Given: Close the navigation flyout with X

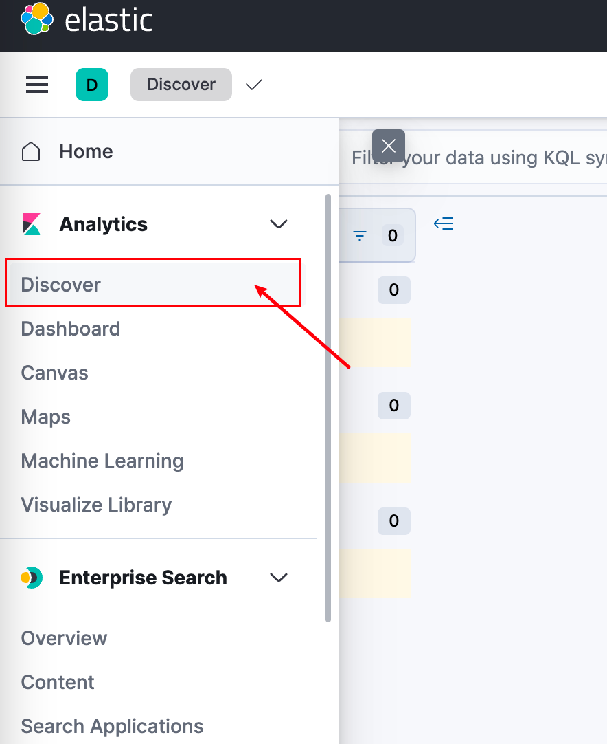Looking at the screenshot, I should point(389,146).
